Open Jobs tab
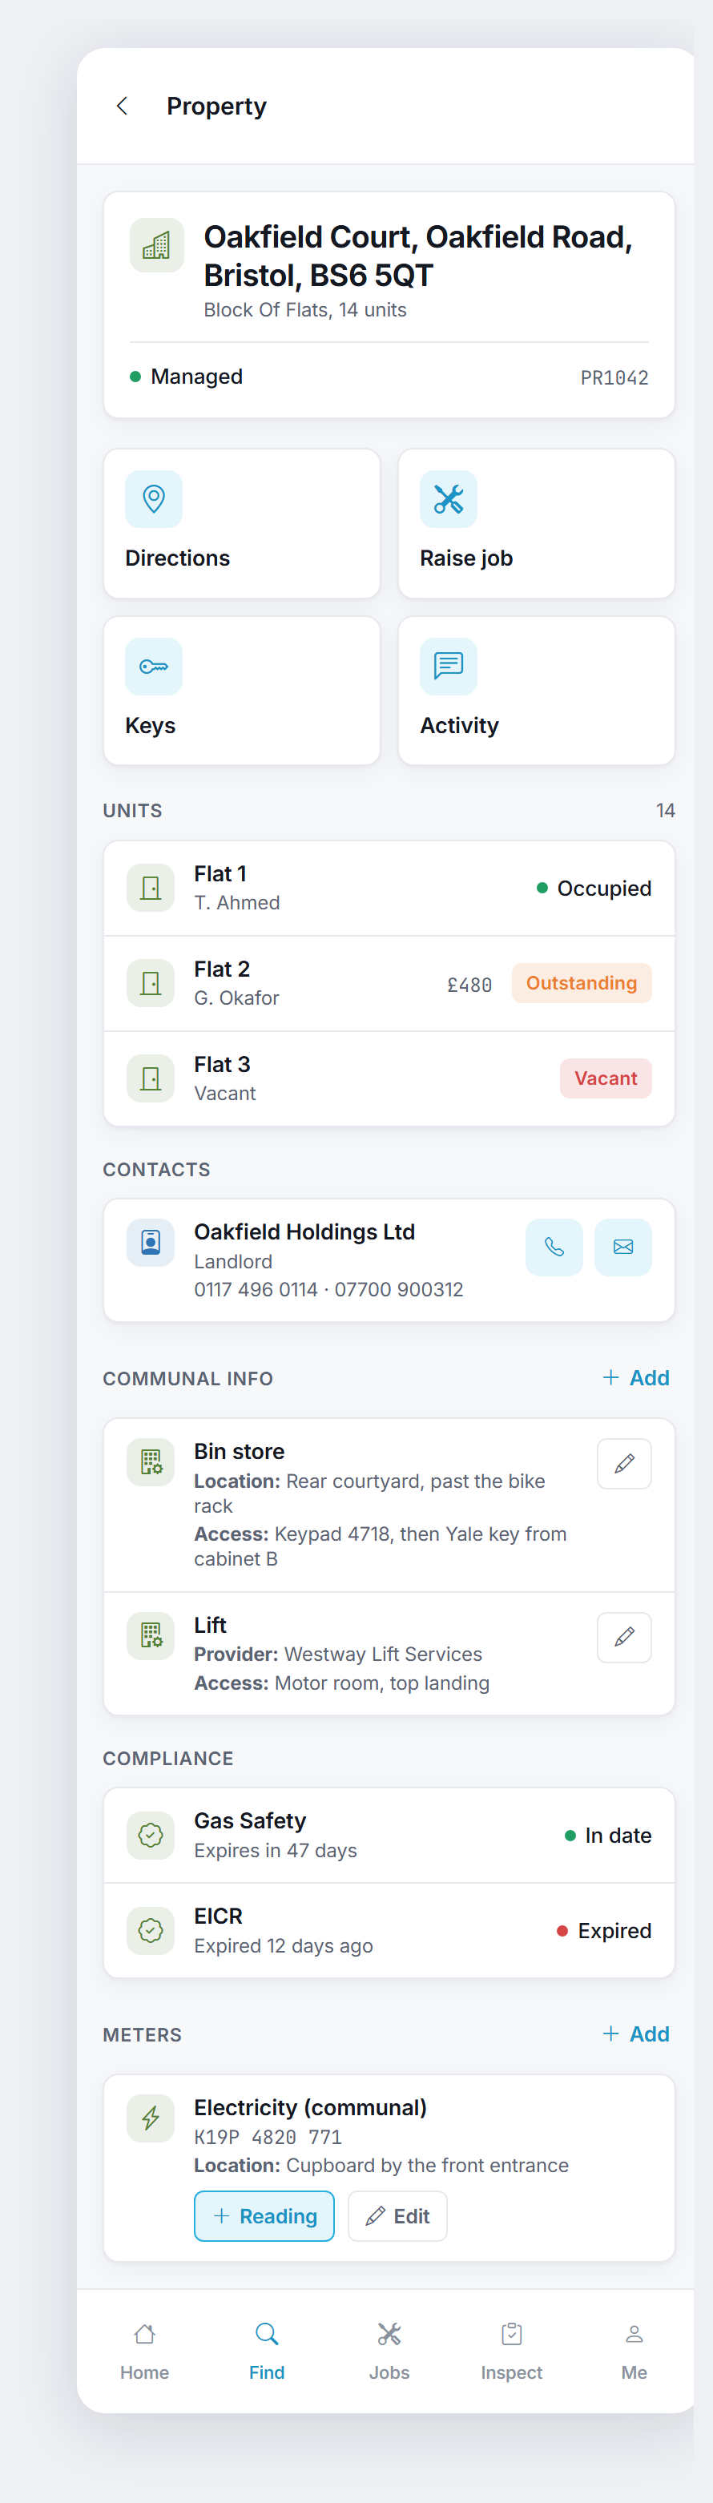 [x=389, y=2352]
